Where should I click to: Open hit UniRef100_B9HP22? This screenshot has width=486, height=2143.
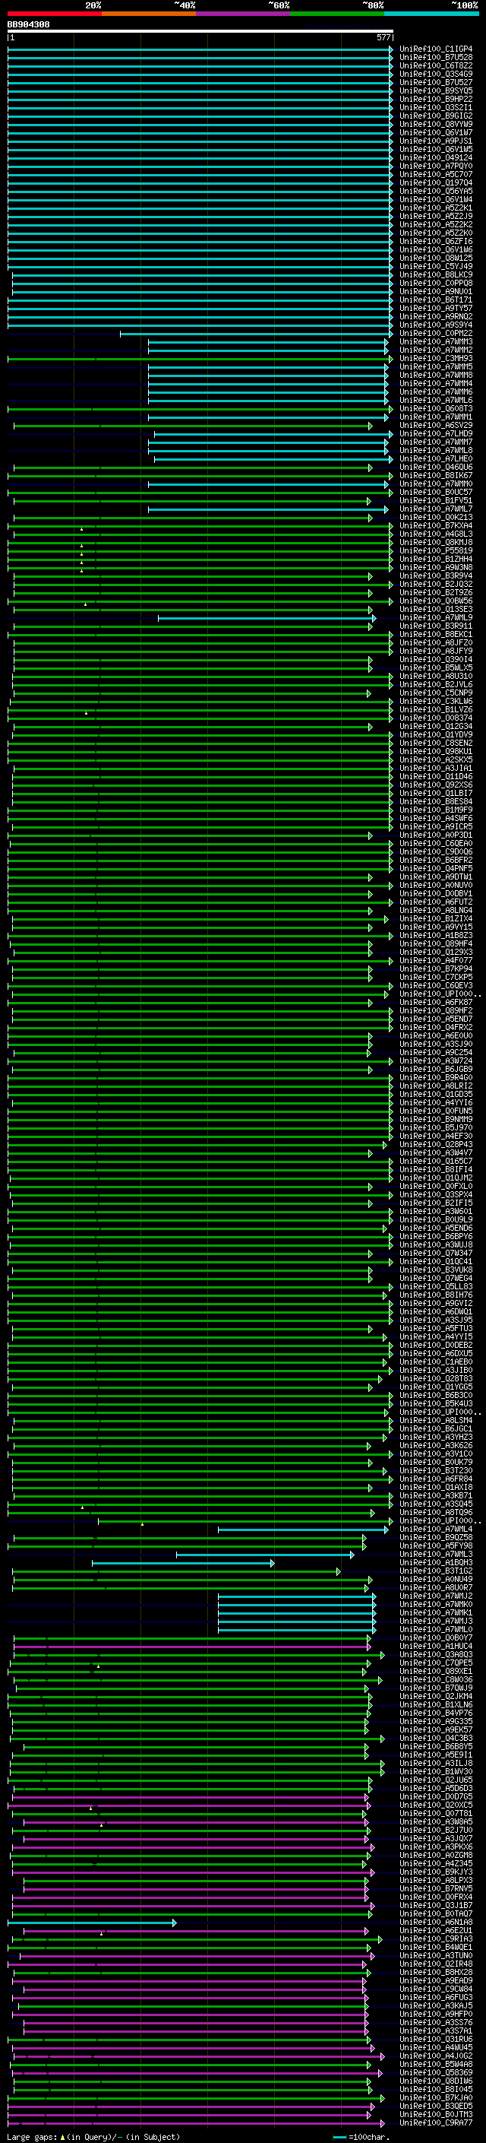coord(436,99)
